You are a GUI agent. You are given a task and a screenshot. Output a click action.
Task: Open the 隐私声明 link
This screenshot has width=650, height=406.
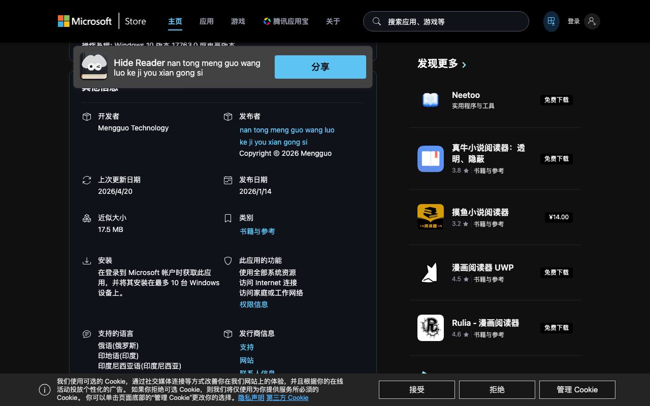coord(251,398)
